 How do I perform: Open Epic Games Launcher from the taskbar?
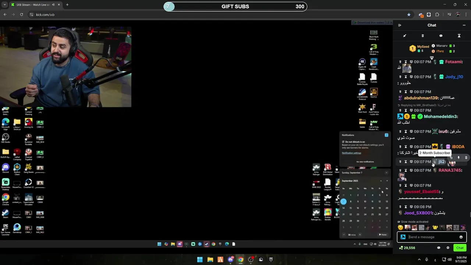tap(271, 259)
